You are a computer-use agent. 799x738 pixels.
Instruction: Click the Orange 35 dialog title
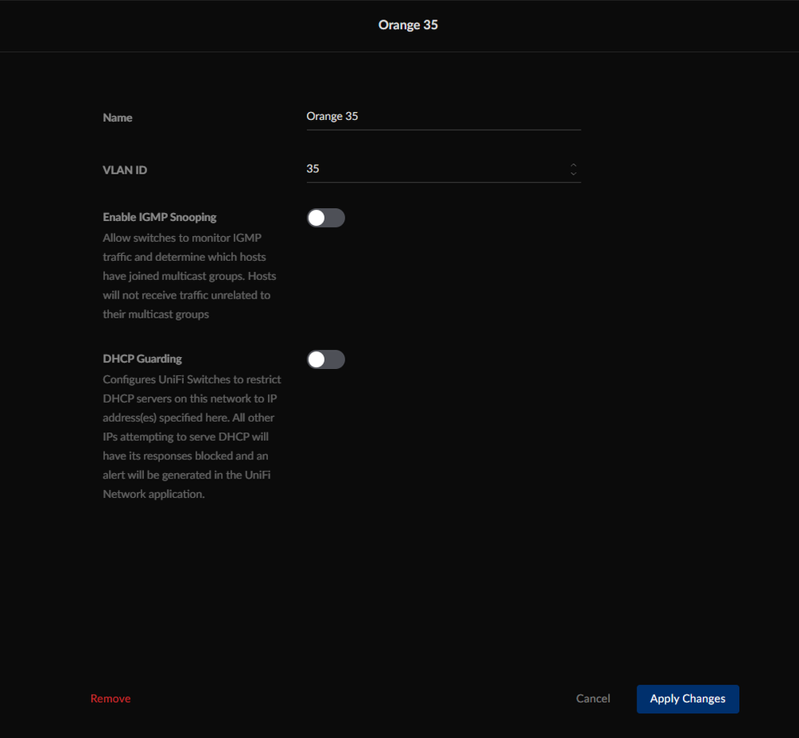tap(408, 25)
